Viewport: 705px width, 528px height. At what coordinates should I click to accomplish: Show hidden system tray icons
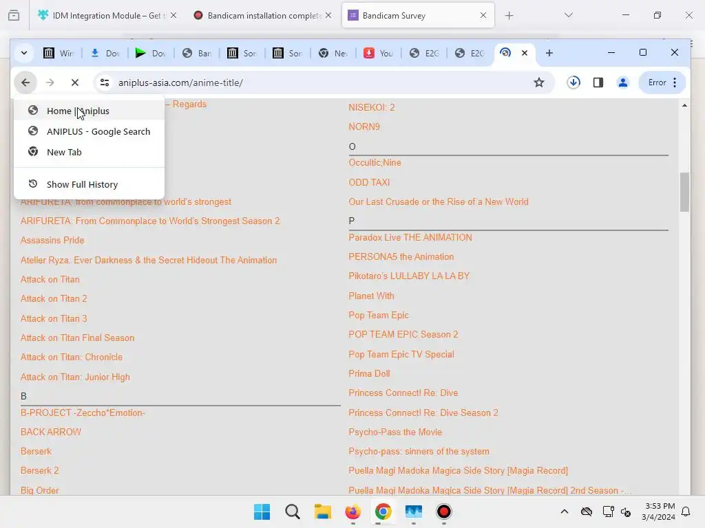click(565, 511)
